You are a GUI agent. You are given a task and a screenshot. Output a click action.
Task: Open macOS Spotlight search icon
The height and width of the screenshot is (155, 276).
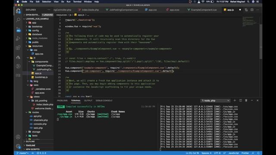(x=248, y=2)
